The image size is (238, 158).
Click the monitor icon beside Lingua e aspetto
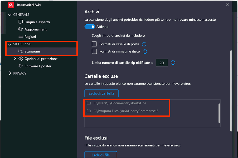click(x=20, y=22)
